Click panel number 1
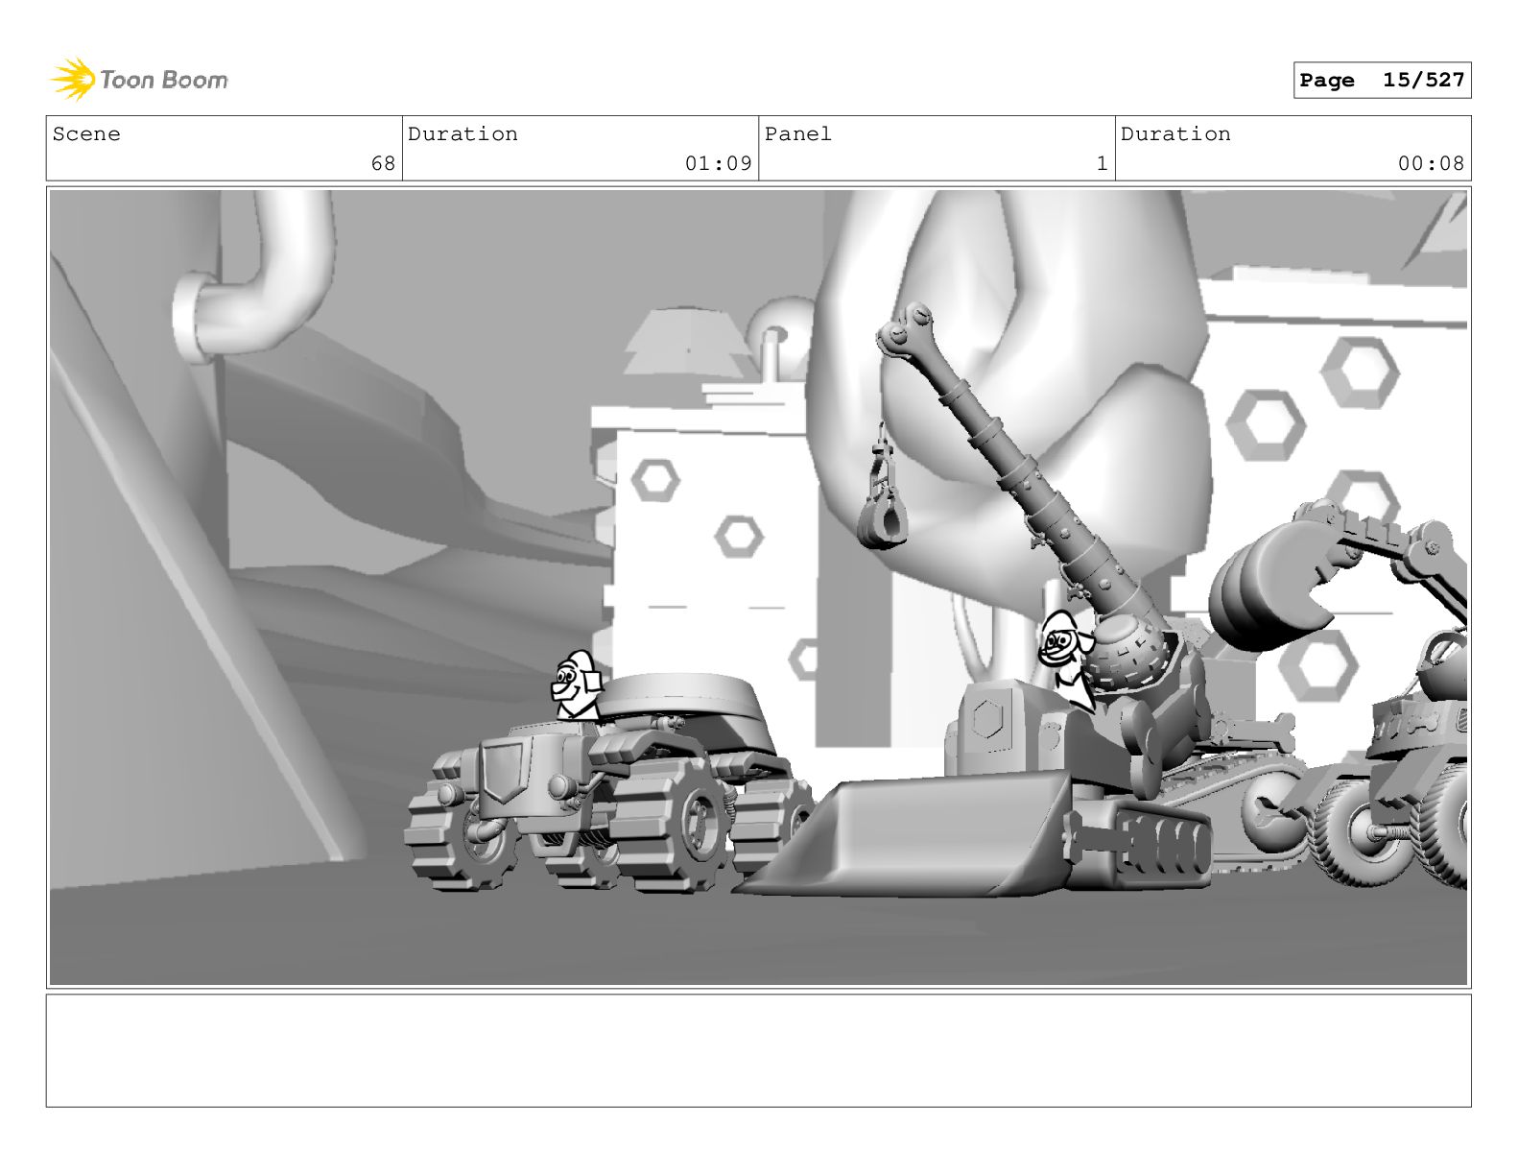1518x1176 pixels. [x=1103, y=163]
